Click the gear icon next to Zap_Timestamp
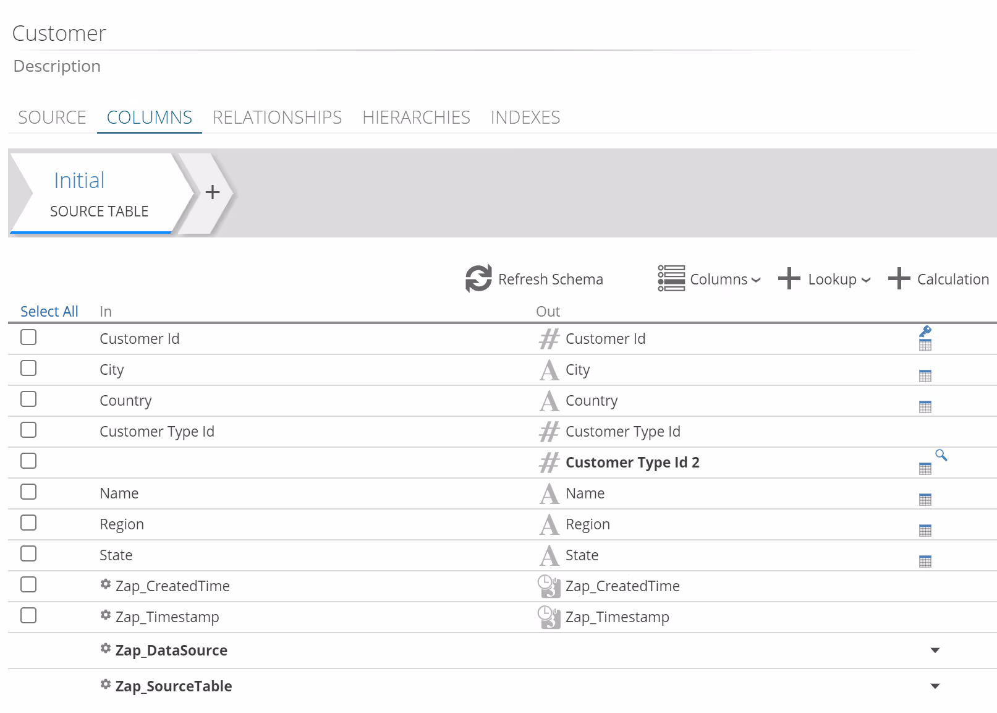997x713 pixels. tap(106, 615)
